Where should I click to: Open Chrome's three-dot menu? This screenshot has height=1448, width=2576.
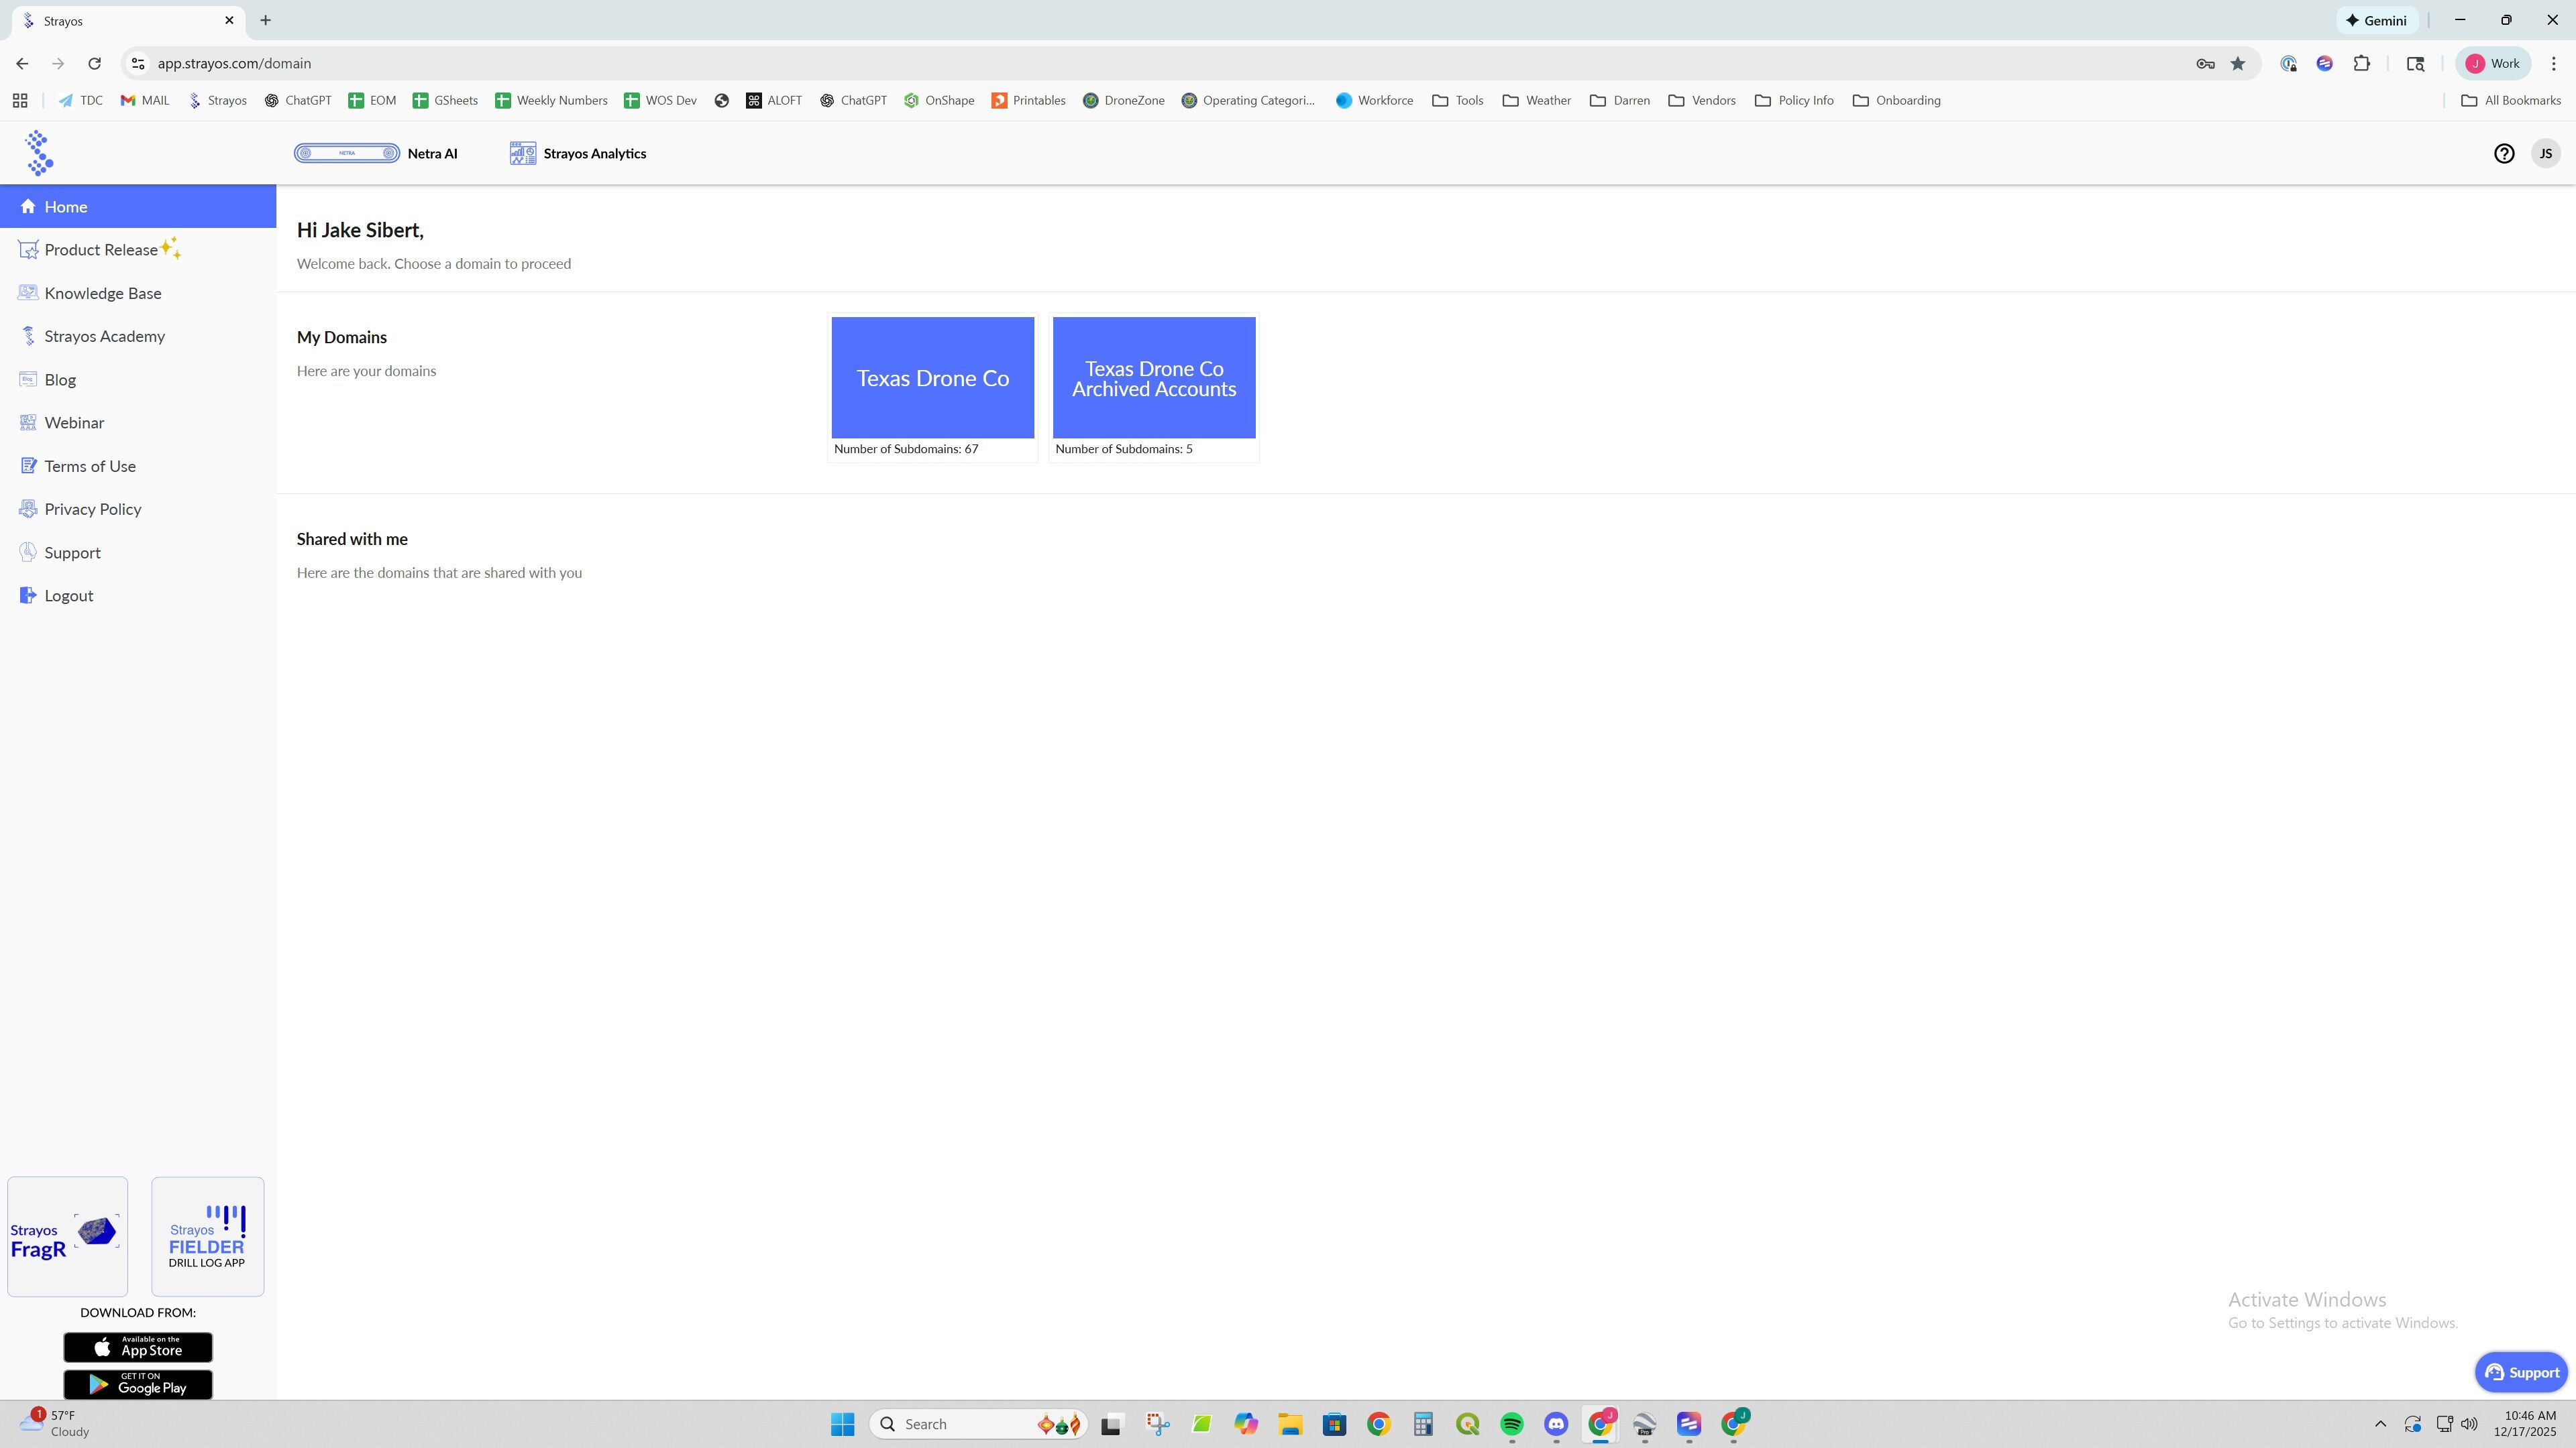click(2553, 63)
